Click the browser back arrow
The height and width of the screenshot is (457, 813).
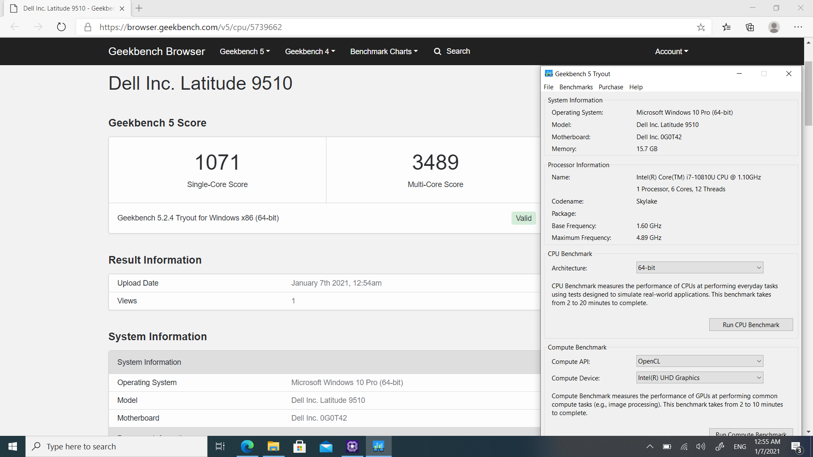(15, 27)
